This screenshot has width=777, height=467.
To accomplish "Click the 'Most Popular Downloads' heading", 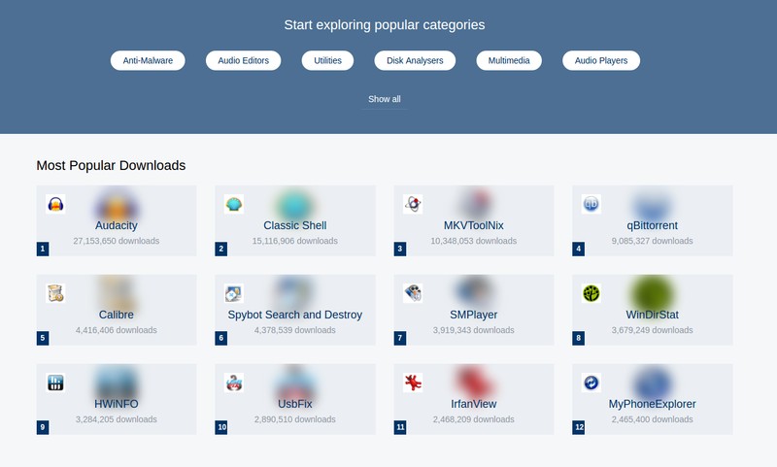I will pos(111,165).
